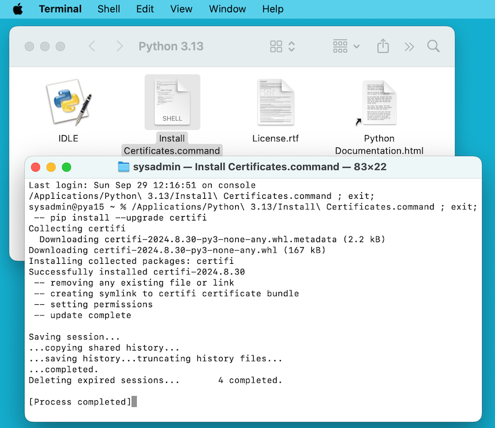495x428 pixels.
Task: Select the Install Certificates.command filename label
Action: (172, 144)
